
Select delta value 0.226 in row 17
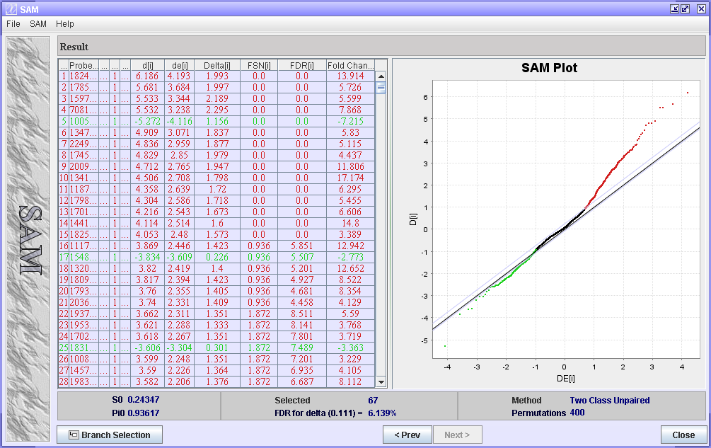pos(217,257)
